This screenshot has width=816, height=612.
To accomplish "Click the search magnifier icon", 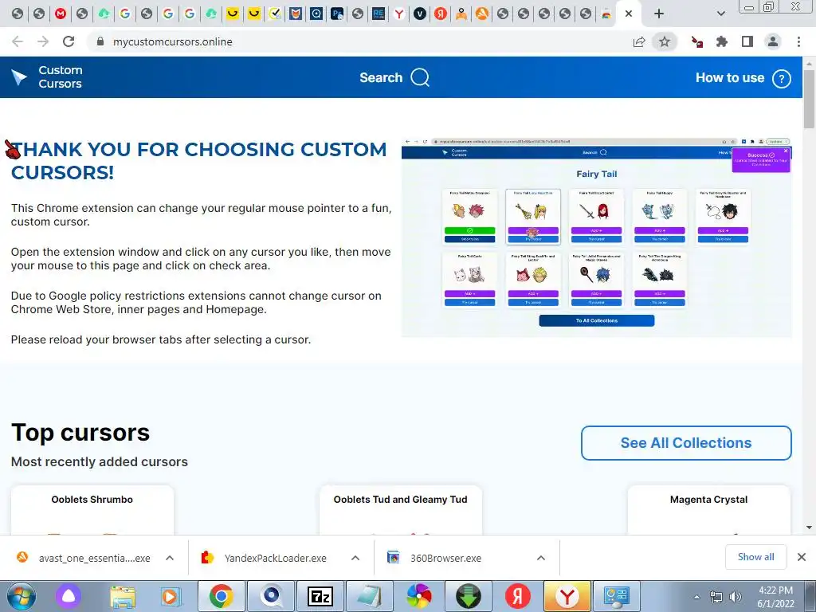I will tap(420, 77).
